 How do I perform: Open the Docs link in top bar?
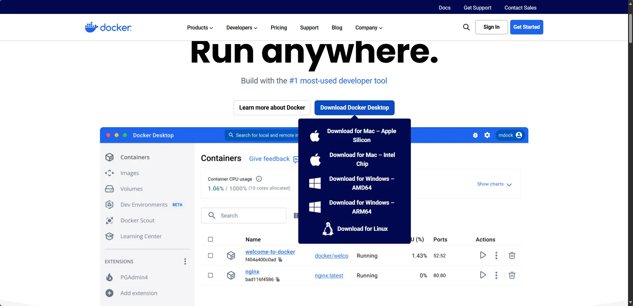click(445, 8)
